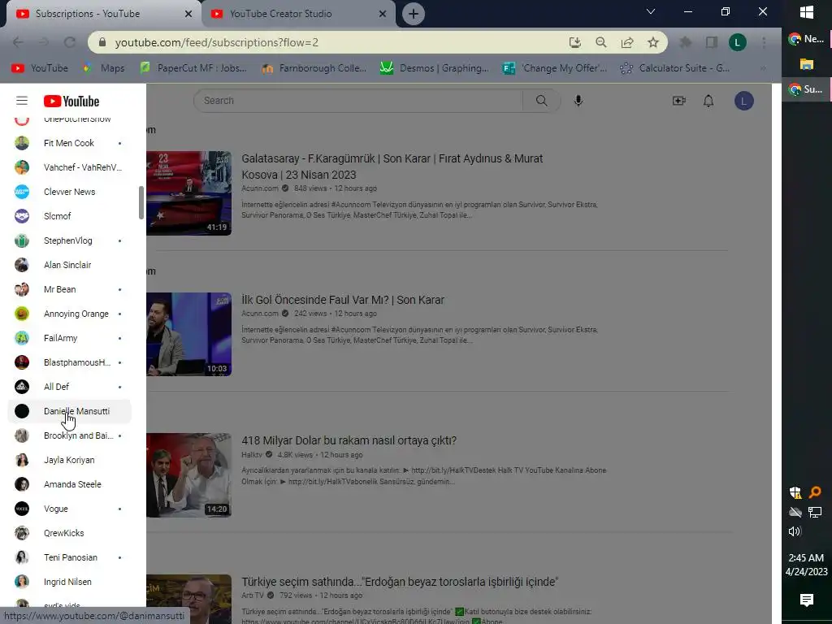The width and height of the screenshot is (832, 624).
Task: Open the PaperCut MF bookmark
Action: pyautogui.click(x=193, y=68)
